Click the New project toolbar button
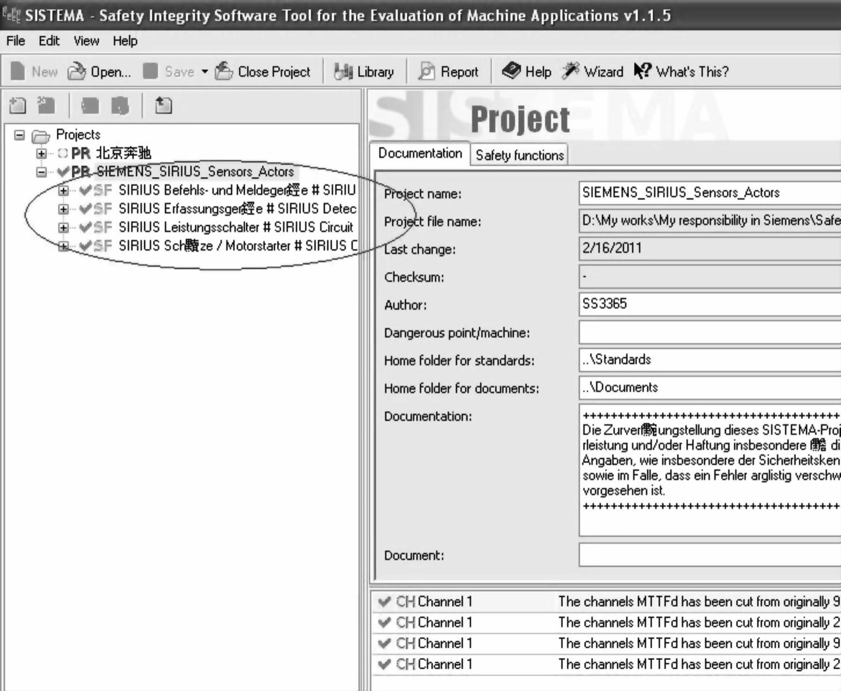The width and height of the screenshot is (841, 691). (x=34, y=72)
